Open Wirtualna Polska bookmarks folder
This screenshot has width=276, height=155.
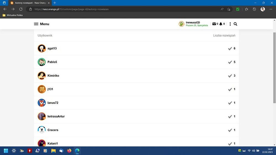pos(13,15)
